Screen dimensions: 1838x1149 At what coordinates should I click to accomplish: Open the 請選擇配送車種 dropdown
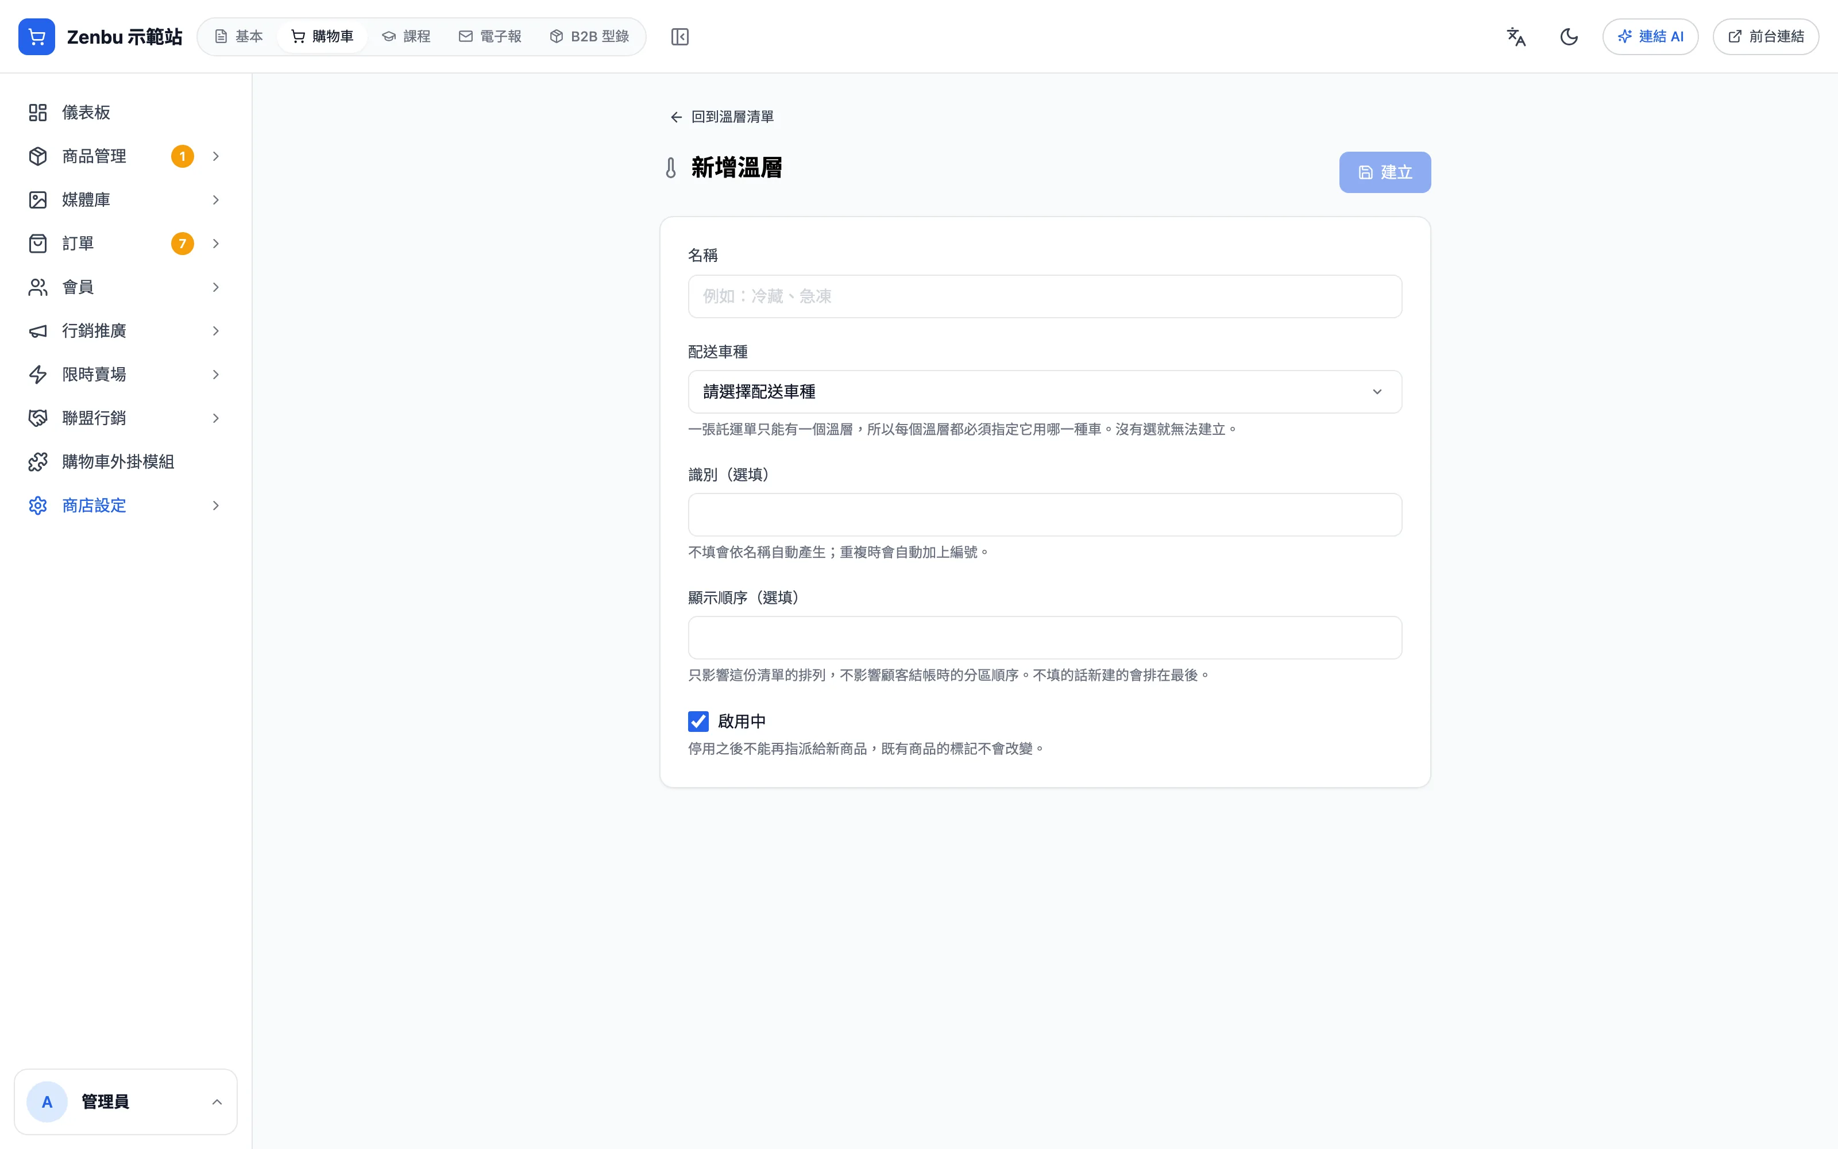pos(1044,391)
